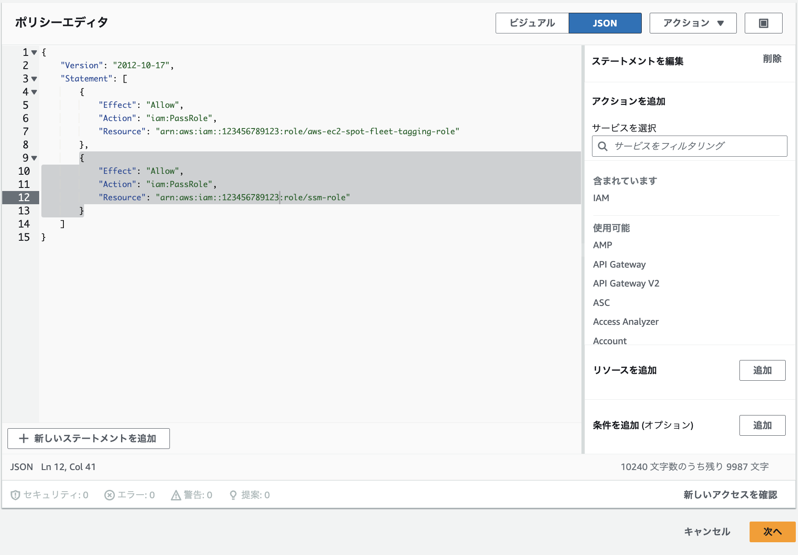
Task: Fold the second statement block, line 9
Action: point(34,158)
